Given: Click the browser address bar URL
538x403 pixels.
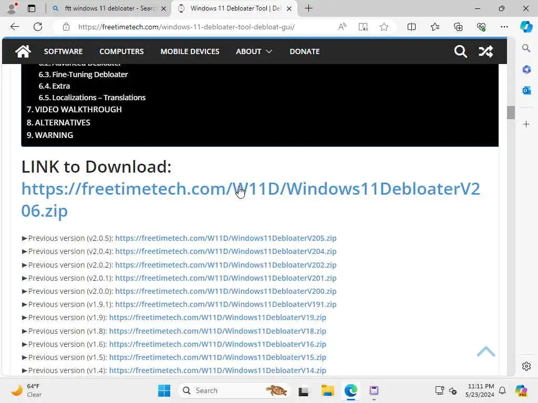Looking at the screenshot, I should [187, 27].
